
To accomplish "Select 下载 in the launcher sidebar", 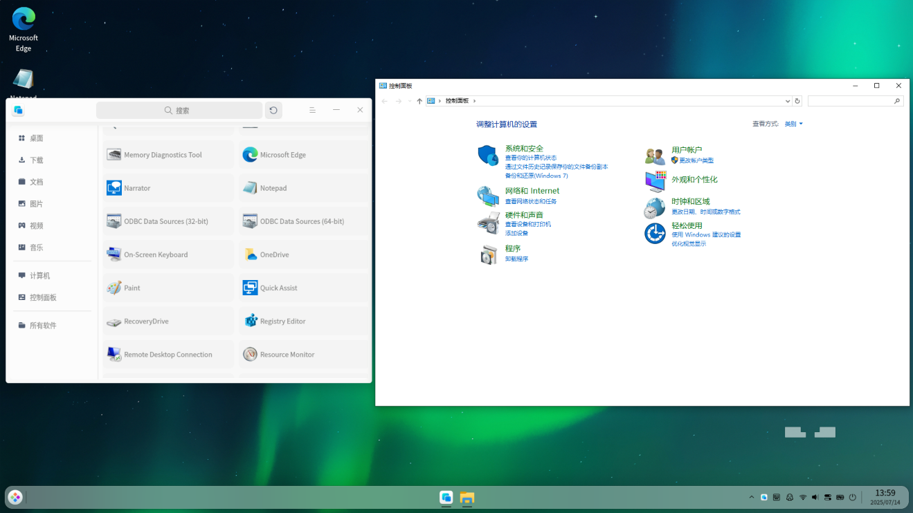I will pyautogui.click(x=36, y=160).
